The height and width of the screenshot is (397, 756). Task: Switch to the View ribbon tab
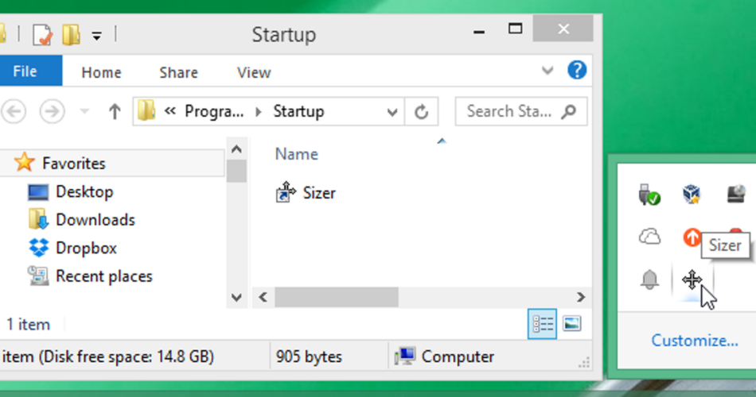[x=253, y=72]
